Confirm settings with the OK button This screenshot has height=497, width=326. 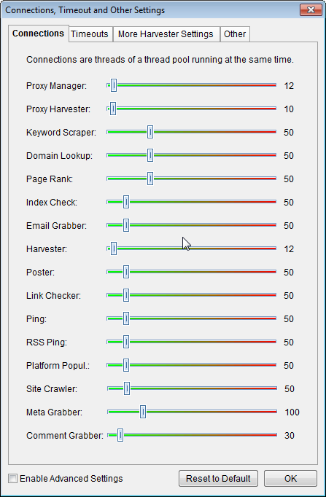(290, 478)
